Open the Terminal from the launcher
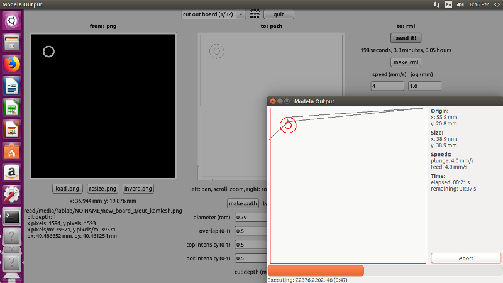This screenshot has width=503, height=283. click(x=11, y=216)
